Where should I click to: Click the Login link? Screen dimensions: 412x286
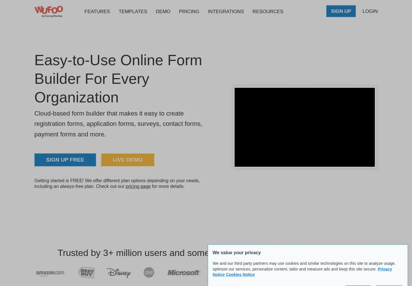(x=370, y=11)
